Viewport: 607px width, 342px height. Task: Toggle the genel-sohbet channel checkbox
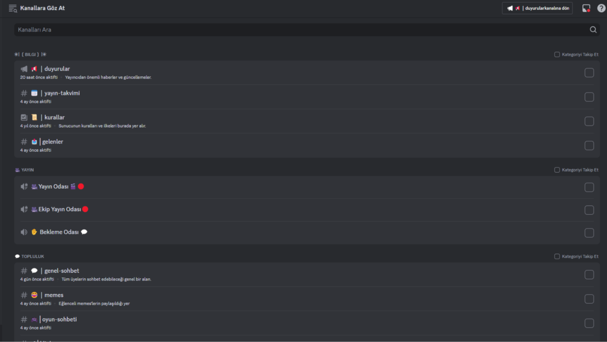(x=589, y=275)
